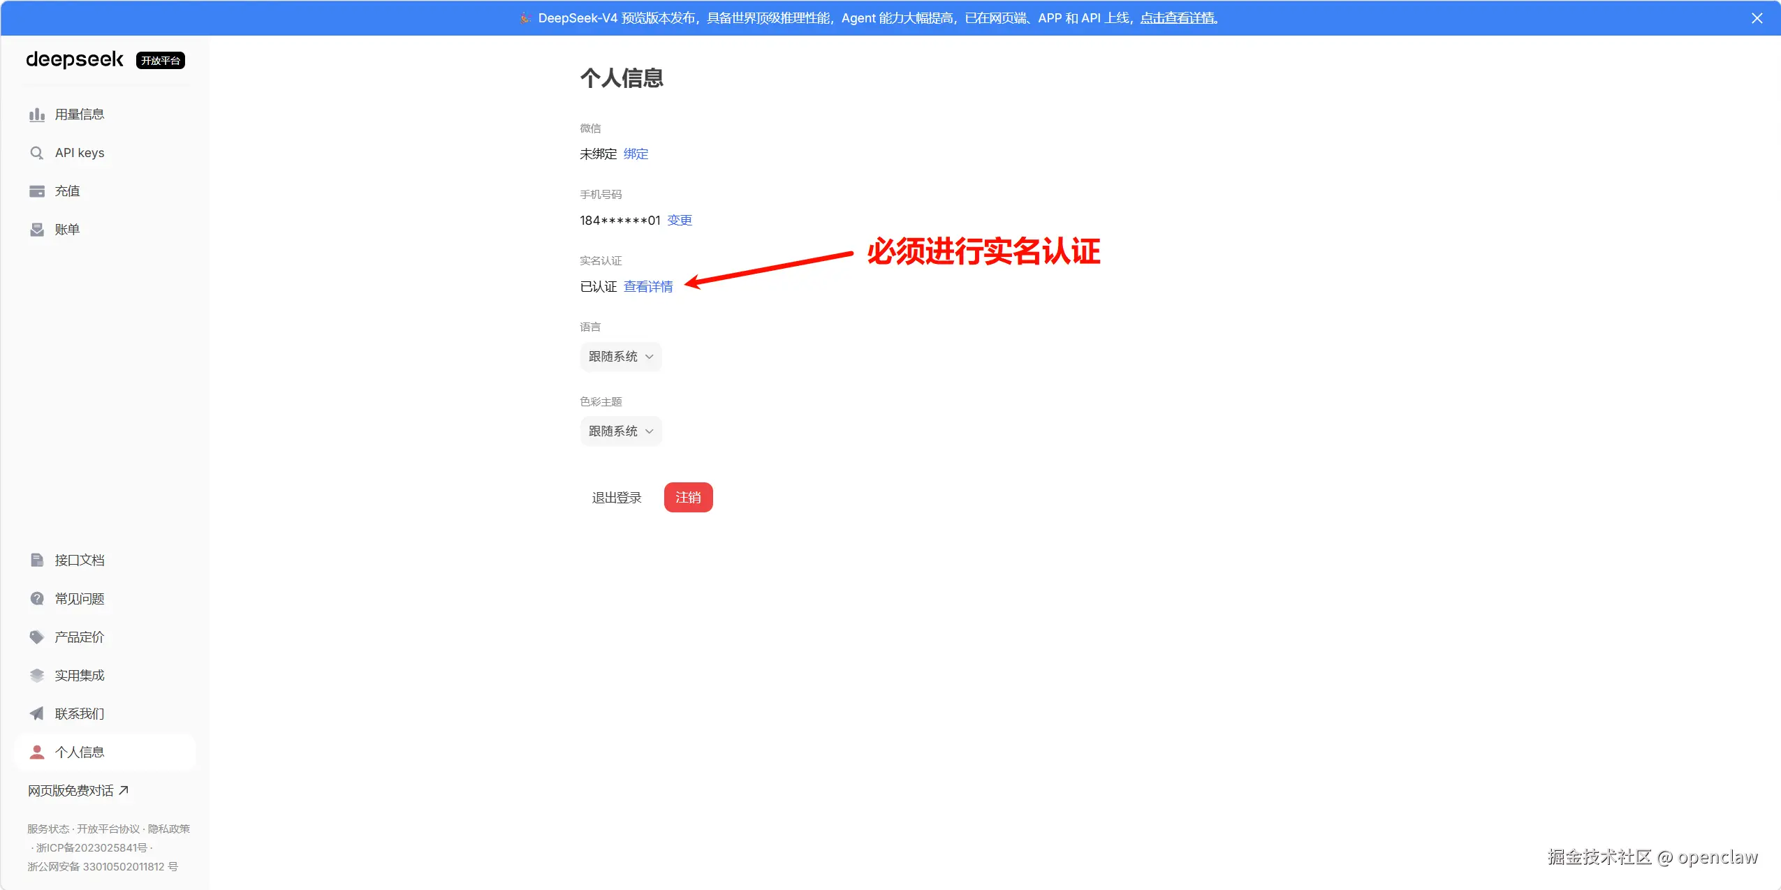Open 联系我们 in the sidebar
Image resolution: width=1781 pixels, height=890 pixels.
105,713
